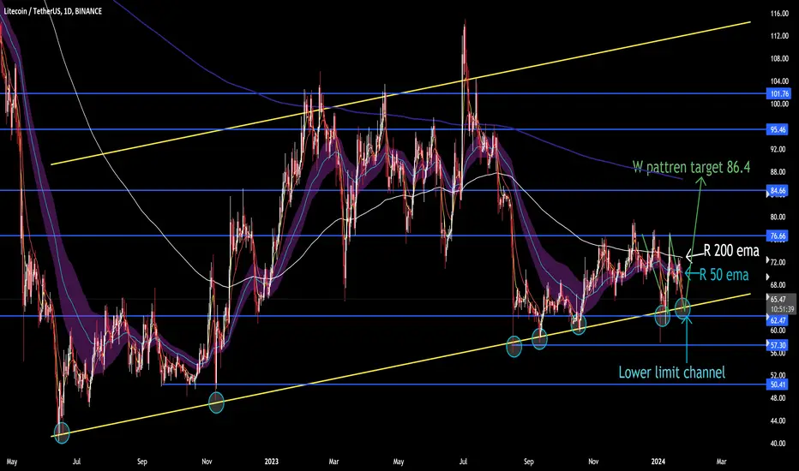The image size is (799, 471).
Task: Click the current price label 65.47
Action: tap(778, 300)
